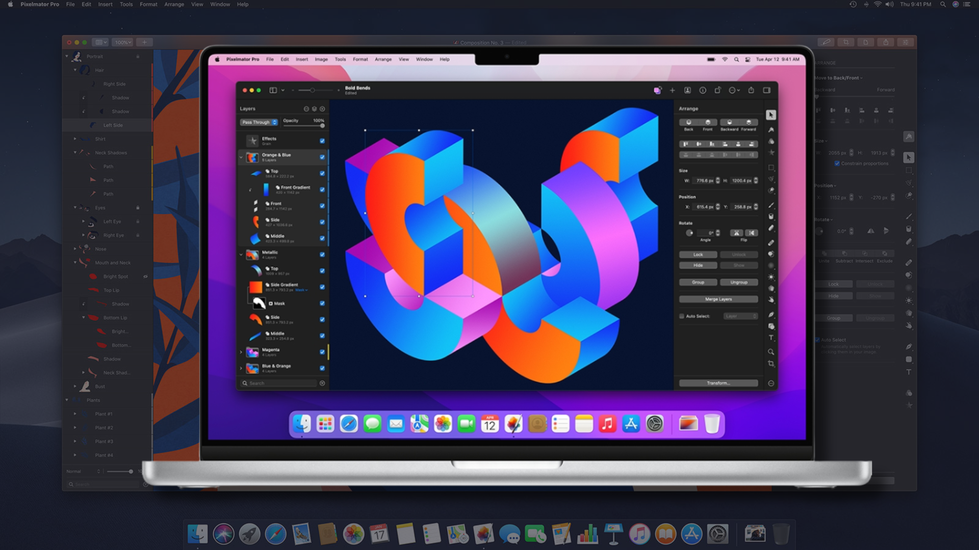Choose the Type 'T' tool in laptop's tool strip
Image resolution: width=979 pixels, height=550 pixels.
point(771,338)
